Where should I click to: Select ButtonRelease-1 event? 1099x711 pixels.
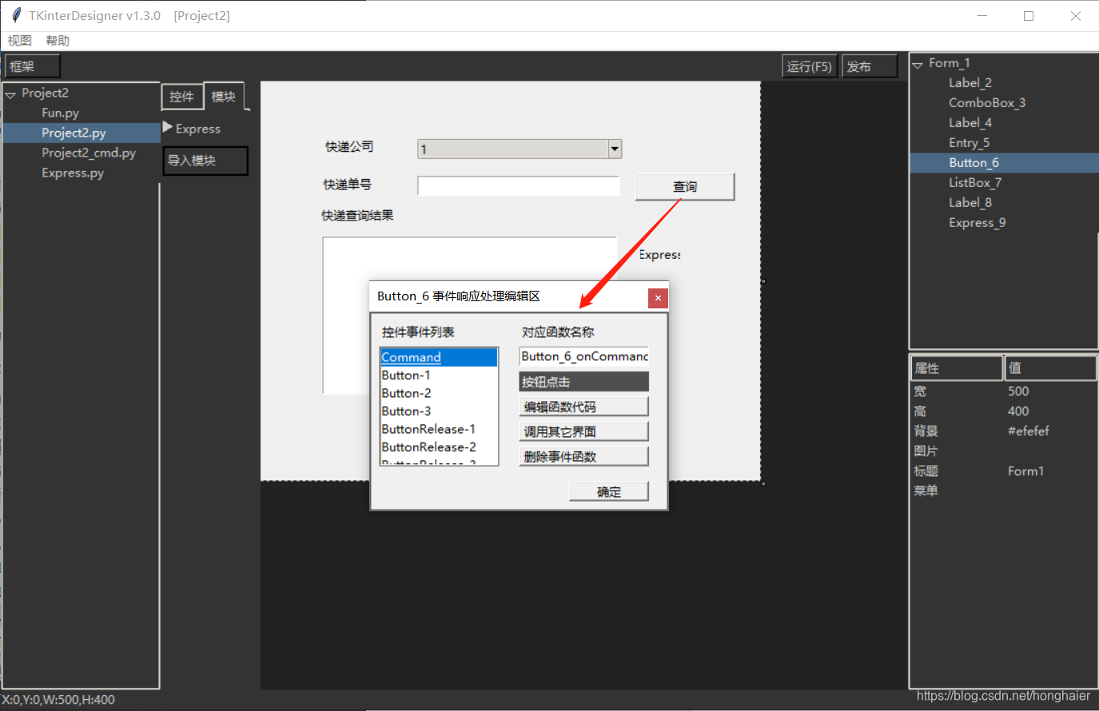[x=439, y=429]
